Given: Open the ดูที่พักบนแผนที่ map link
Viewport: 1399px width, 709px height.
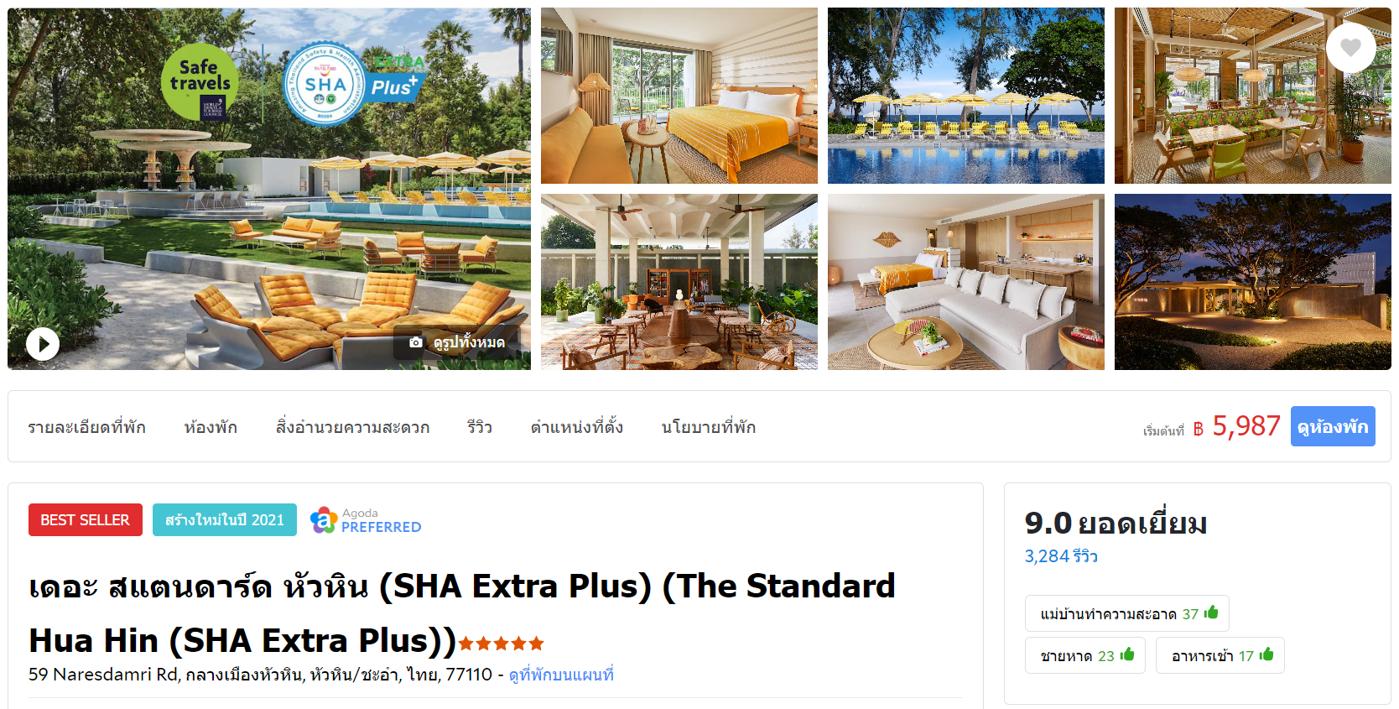Looking at the screenshot, I should tap(561, 675).
